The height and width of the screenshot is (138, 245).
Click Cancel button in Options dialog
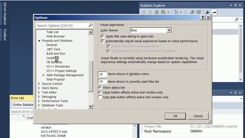[198, 116]
